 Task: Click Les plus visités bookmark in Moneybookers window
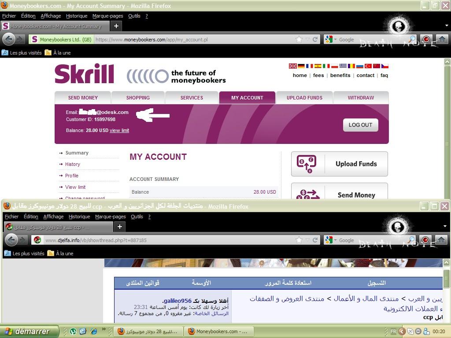(x=22, y=53)
